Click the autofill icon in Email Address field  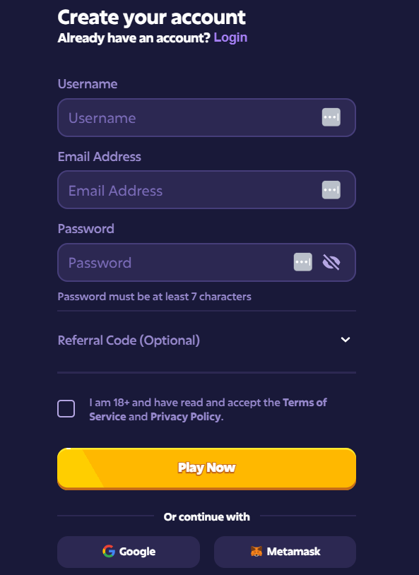click(x=331, y=190)
